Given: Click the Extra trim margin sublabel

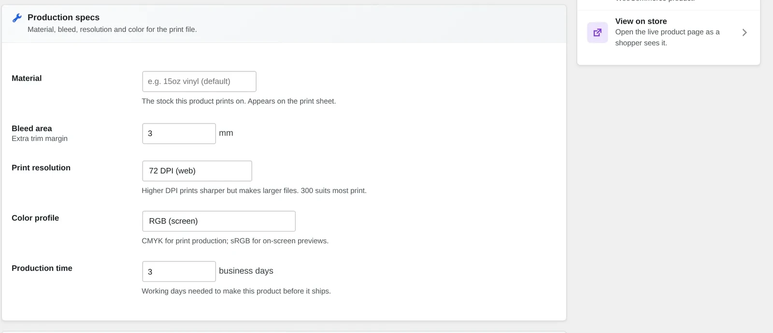Looking at the screenshot, I should [x=40, y=139].
